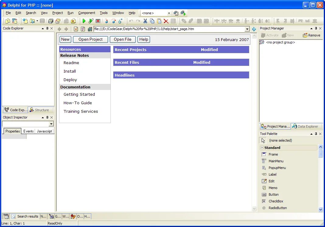
Task: Click the debug bug icon in bottom tabs
Action: (73, 216)
